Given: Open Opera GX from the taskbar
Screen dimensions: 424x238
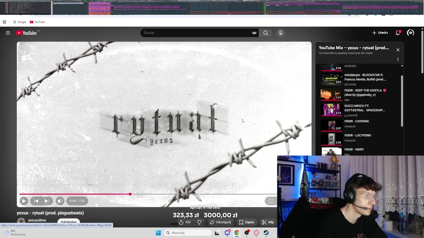Looking at the screenshot, I should [x=256, y=233].
